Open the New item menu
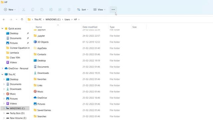The height and width of the screenshot is (120, 213). tap(10, 10)
